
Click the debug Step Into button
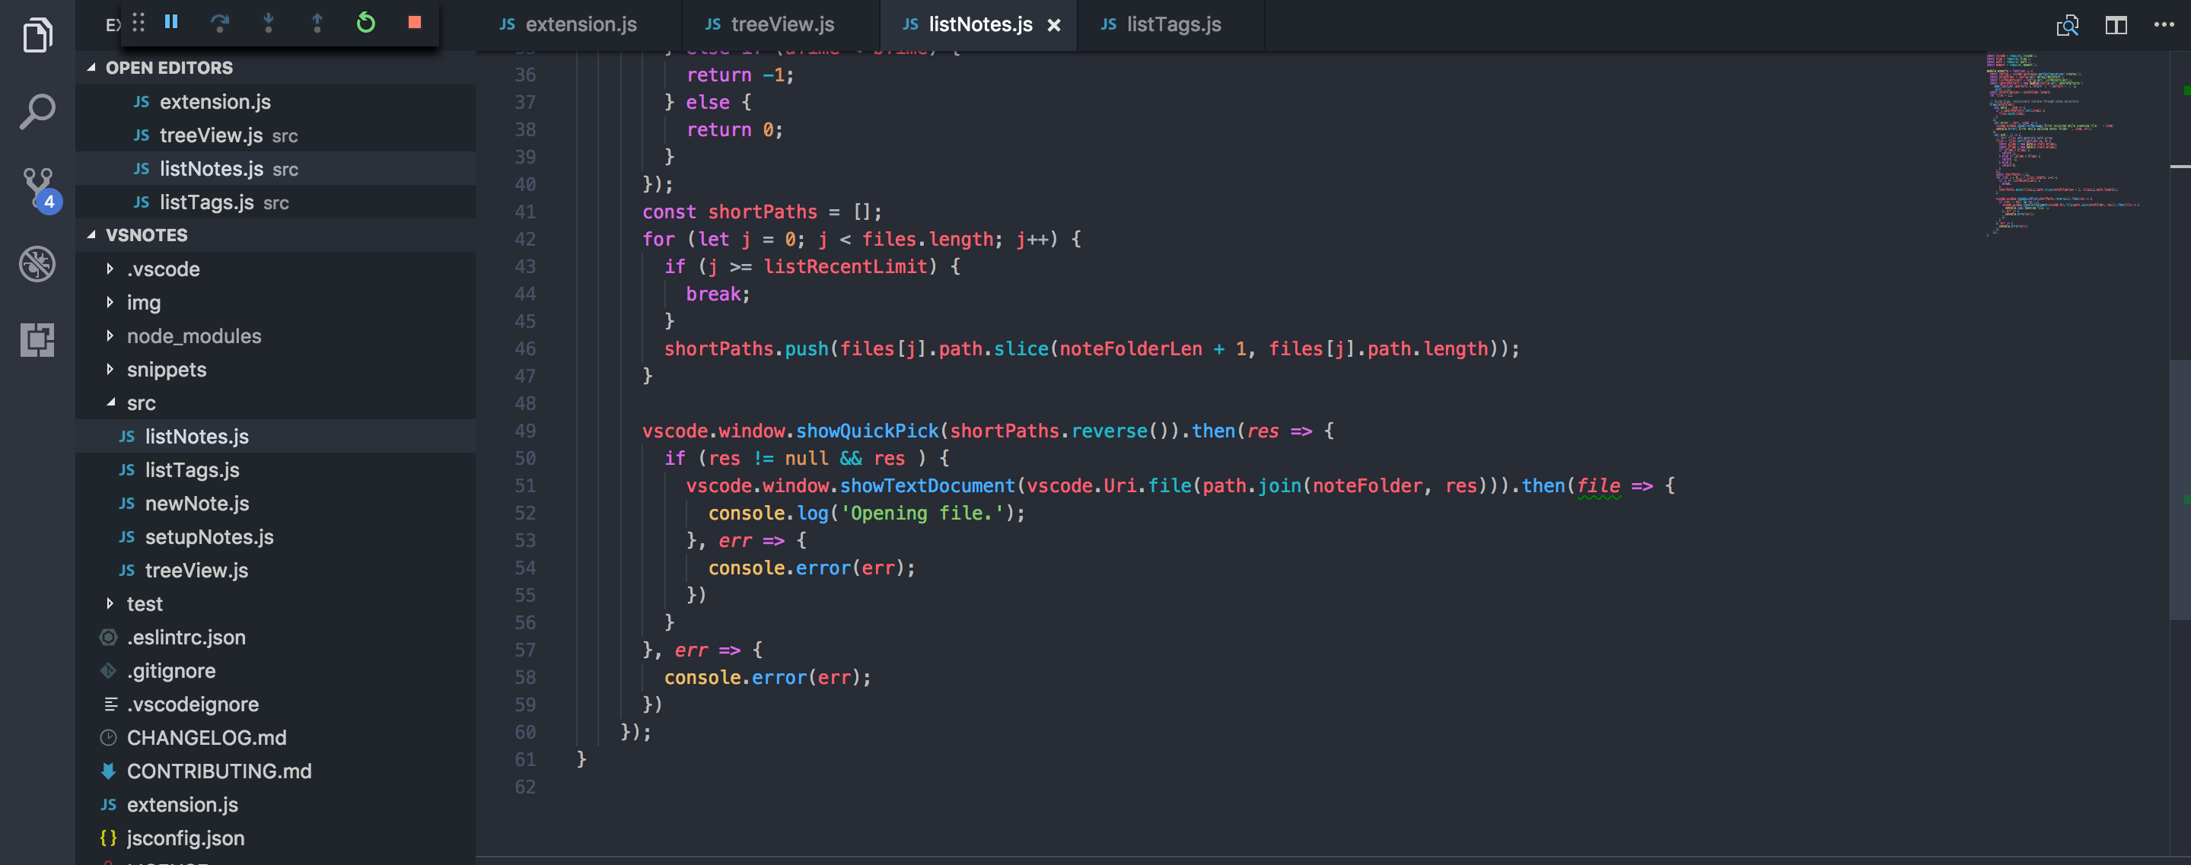[269, 22]
